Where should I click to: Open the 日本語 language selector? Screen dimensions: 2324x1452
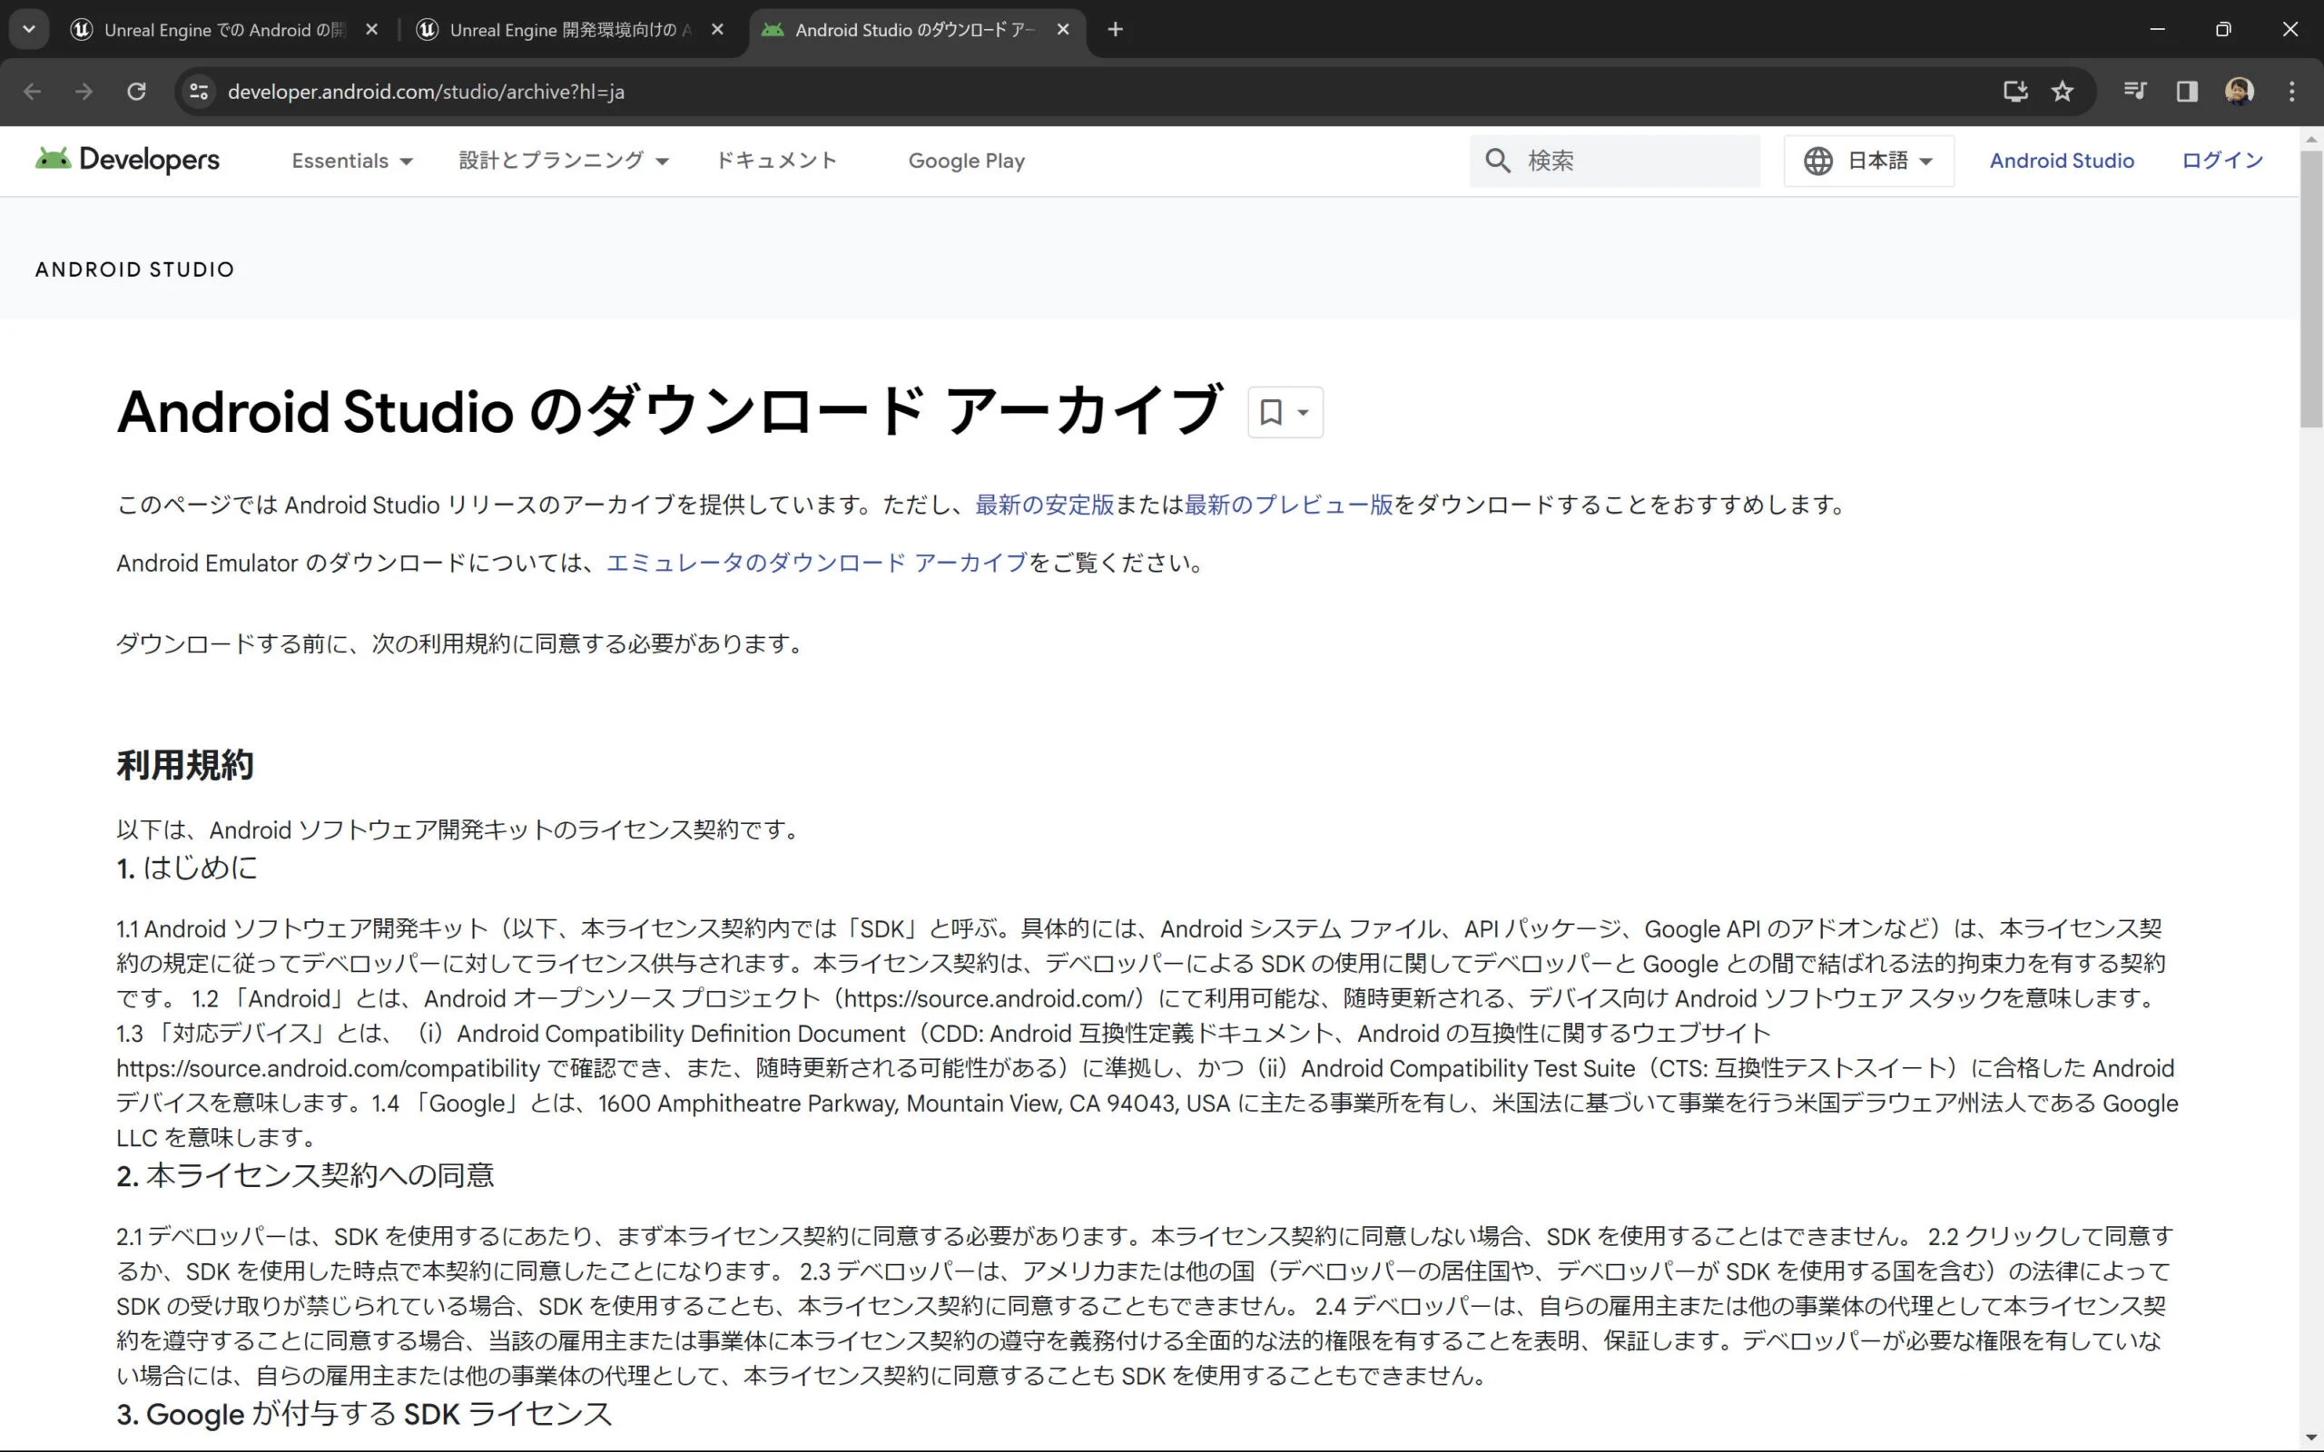click(1868, 162)
